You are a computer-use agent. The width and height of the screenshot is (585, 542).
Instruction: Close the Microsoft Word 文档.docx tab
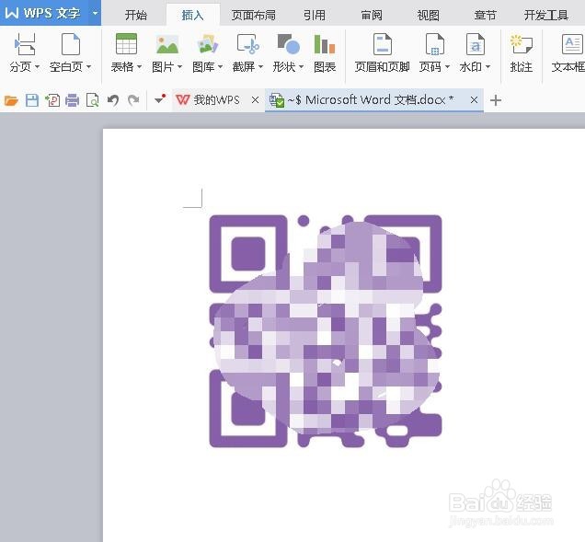click(x=474, y=100)
